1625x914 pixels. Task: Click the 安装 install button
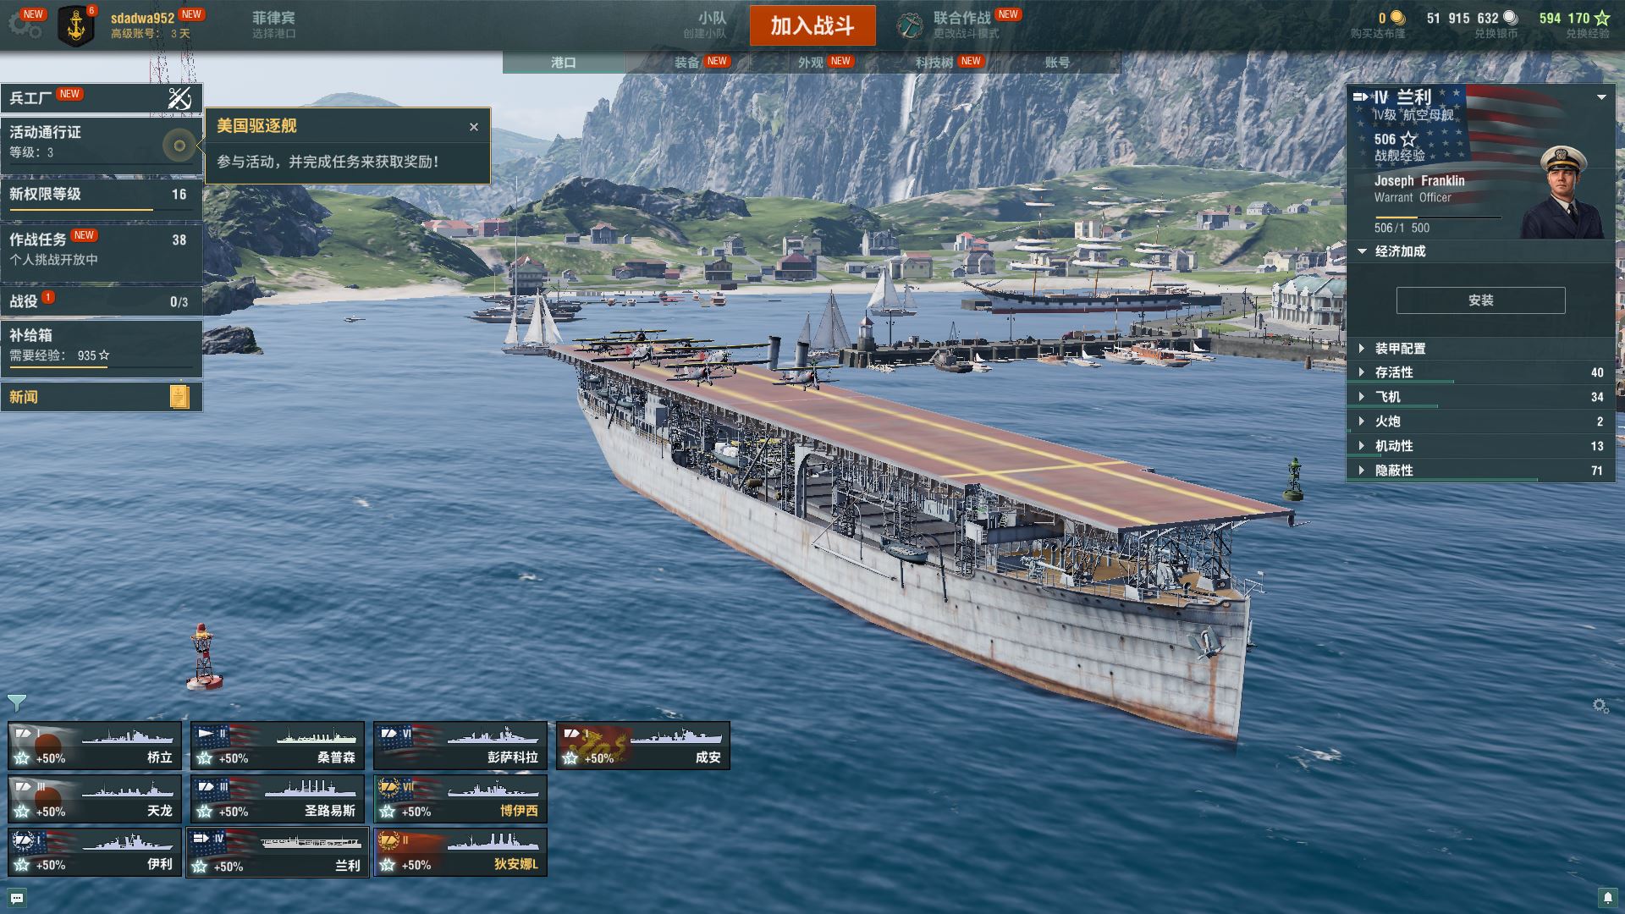pos(1480,300)
